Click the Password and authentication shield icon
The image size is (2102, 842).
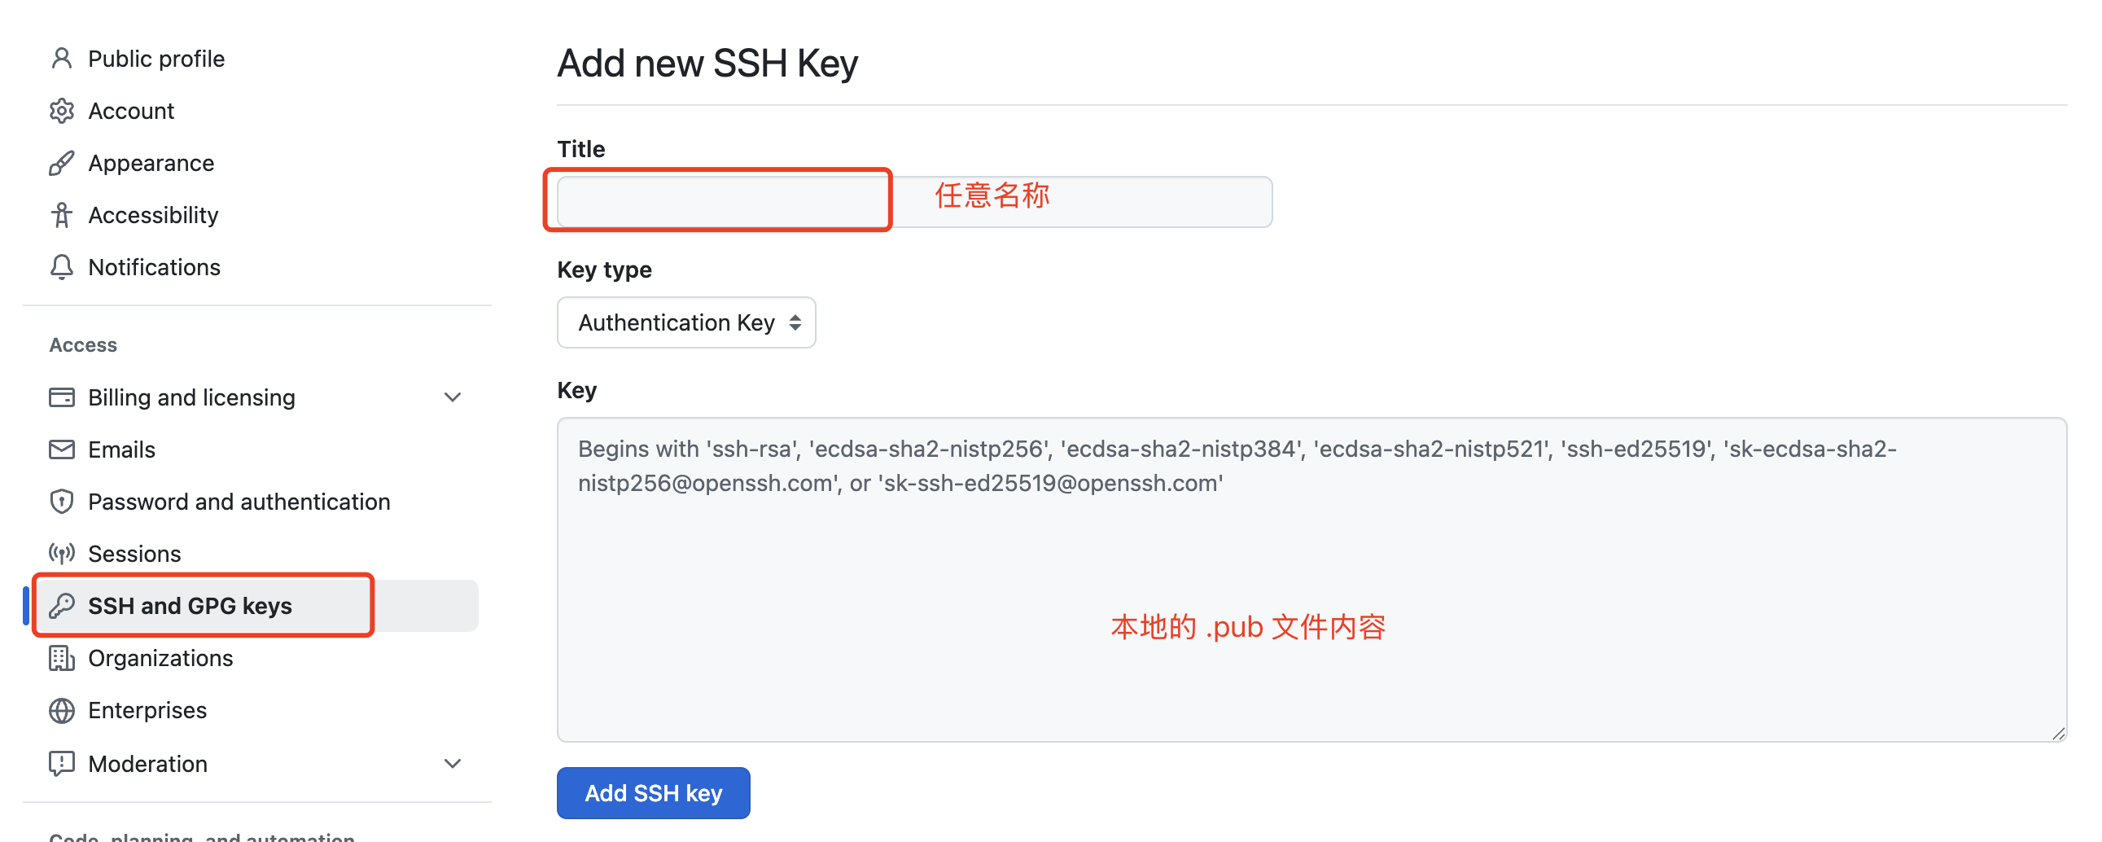(62, 502)
